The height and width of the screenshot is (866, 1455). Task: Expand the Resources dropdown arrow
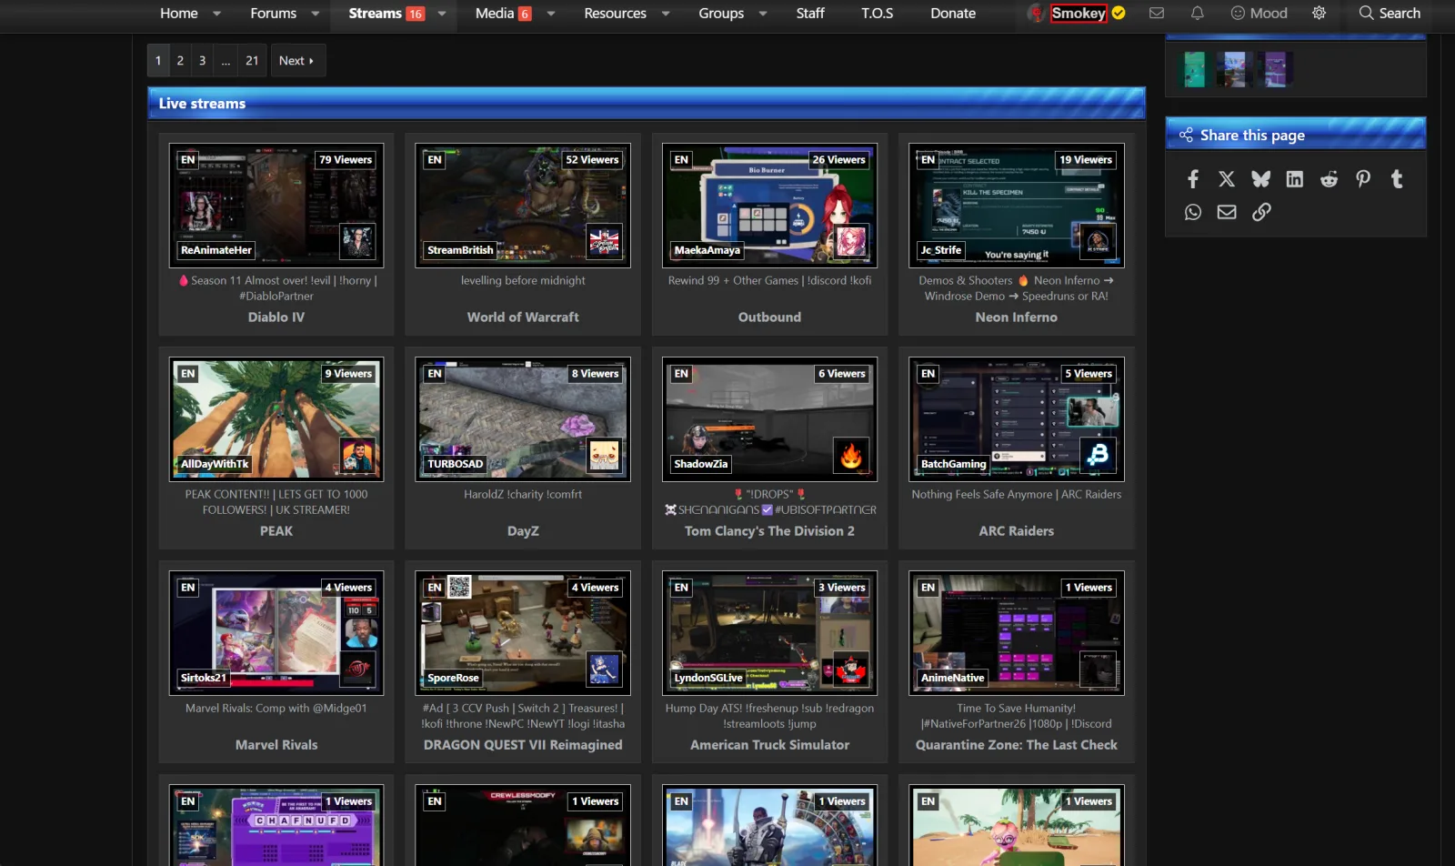(x=666, y=14)
